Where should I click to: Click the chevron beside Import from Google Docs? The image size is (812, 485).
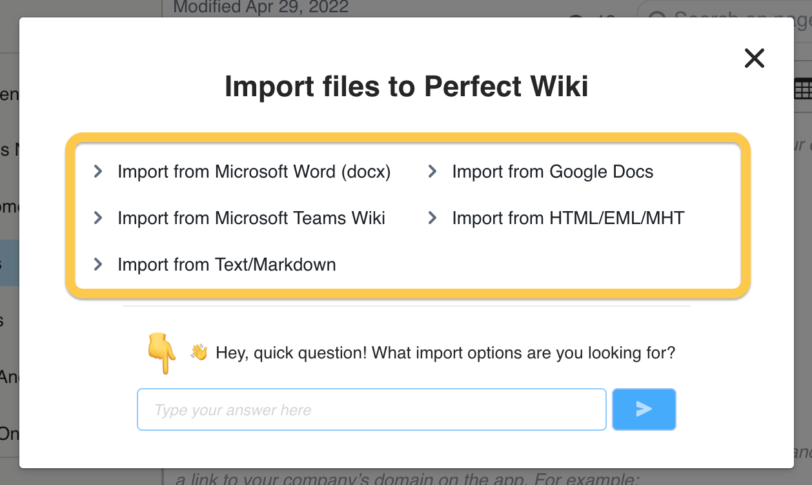click(431, 172)
